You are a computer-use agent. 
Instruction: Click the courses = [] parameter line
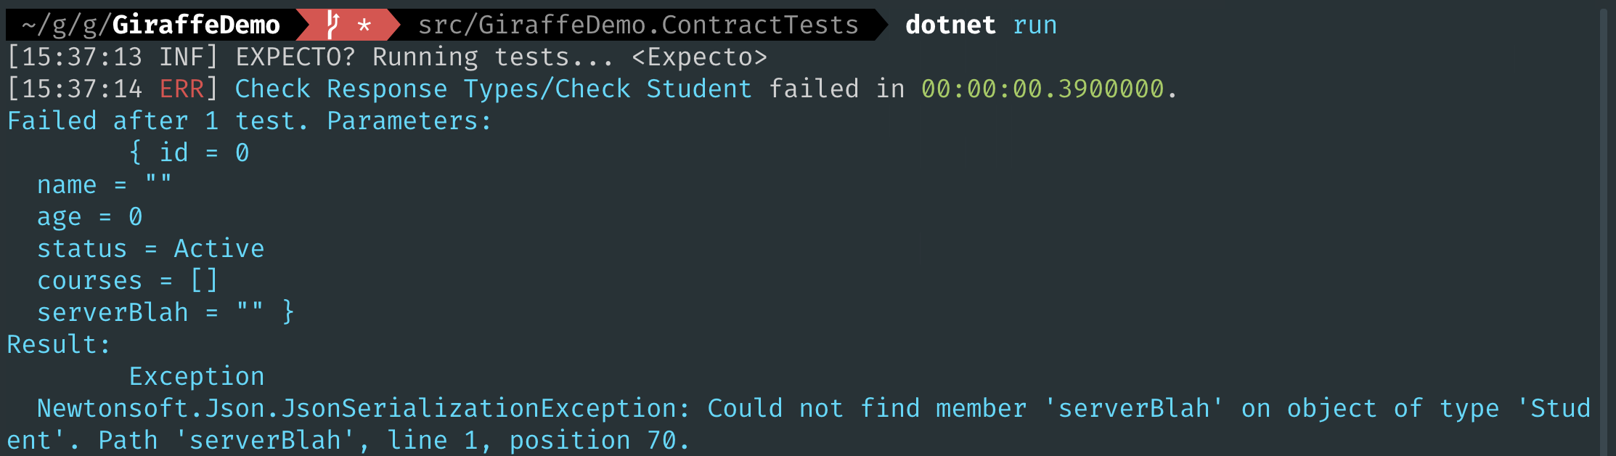click(x=128, y=281)
